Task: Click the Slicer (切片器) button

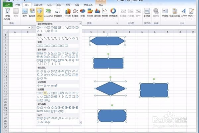Action: (147, 13)
